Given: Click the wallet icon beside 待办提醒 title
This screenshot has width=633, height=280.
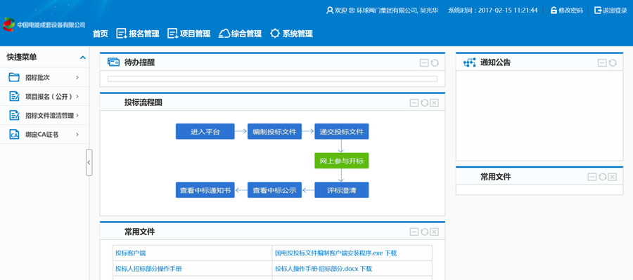Looking at the screenshot, I should (x=113, y=62).
